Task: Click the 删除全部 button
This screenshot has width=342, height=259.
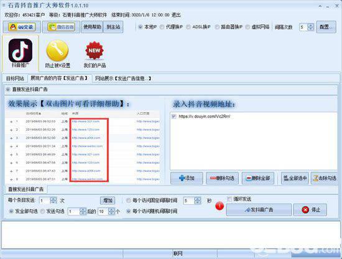Action: click(258, 178)
